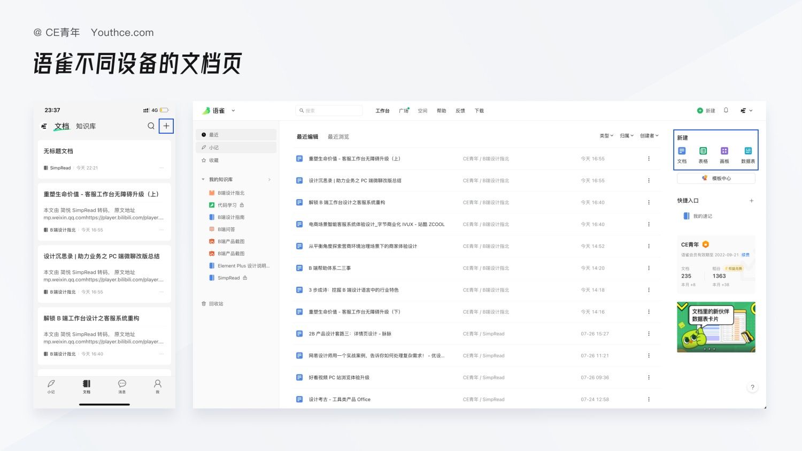This screenshot has height=451, width=802.
Task: Tap the plus icon in mobile header
Action: click(x=166, y=126)
